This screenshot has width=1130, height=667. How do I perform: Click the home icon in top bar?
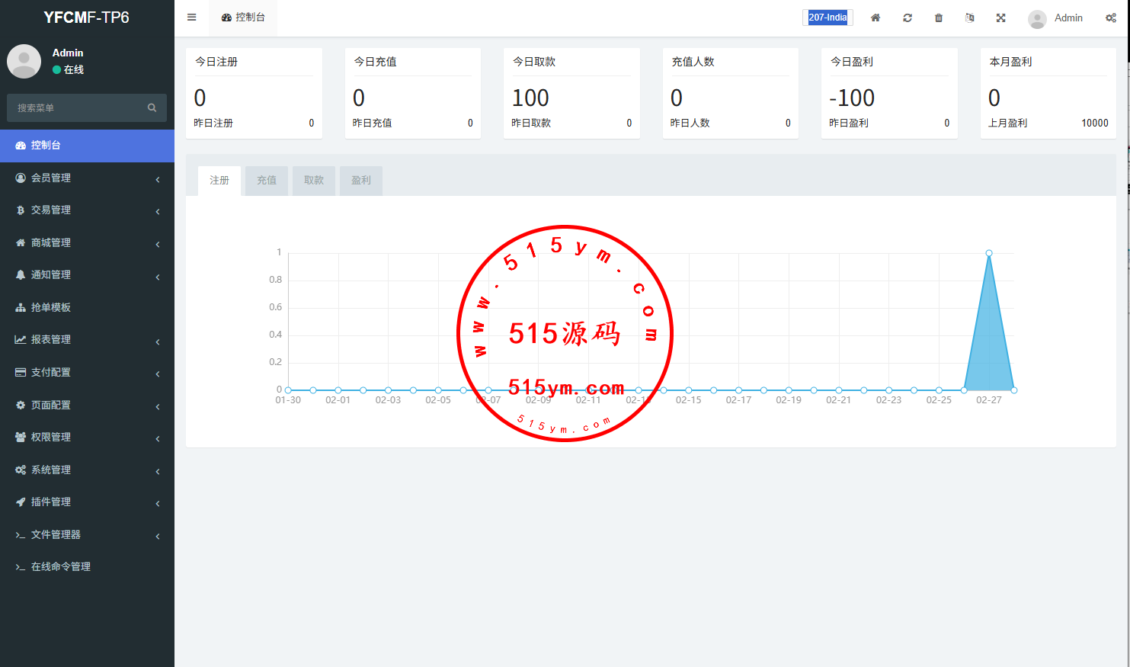click(x=876, y=18)
